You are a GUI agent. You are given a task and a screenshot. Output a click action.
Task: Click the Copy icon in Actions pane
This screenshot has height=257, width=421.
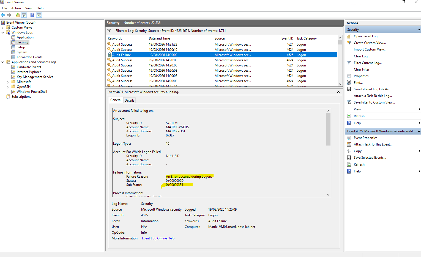click(349, 151)
